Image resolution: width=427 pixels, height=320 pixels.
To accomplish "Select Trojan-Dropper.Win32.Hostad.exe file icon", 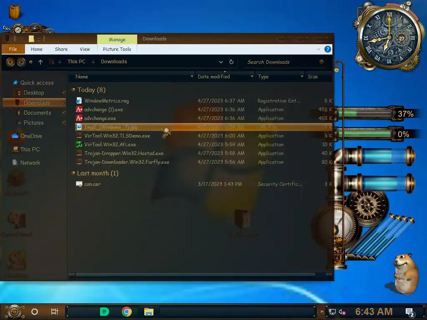I will coord(79,153).
